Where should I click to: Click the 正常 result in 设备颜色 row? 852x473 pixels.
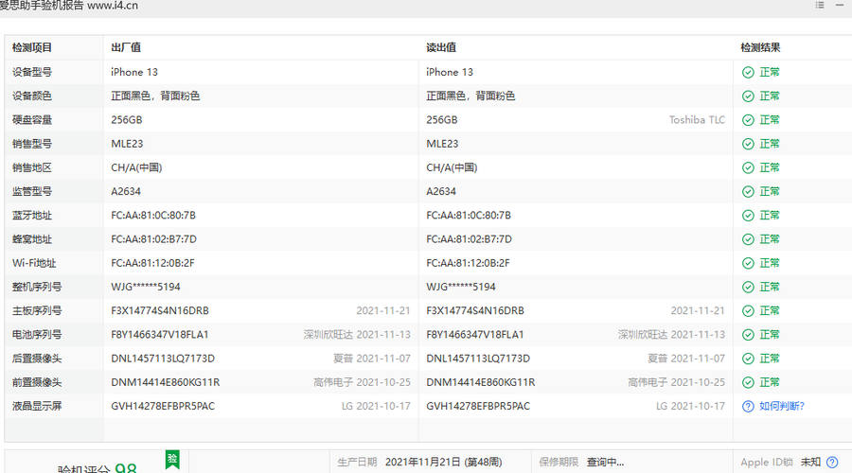coord(770,96)
